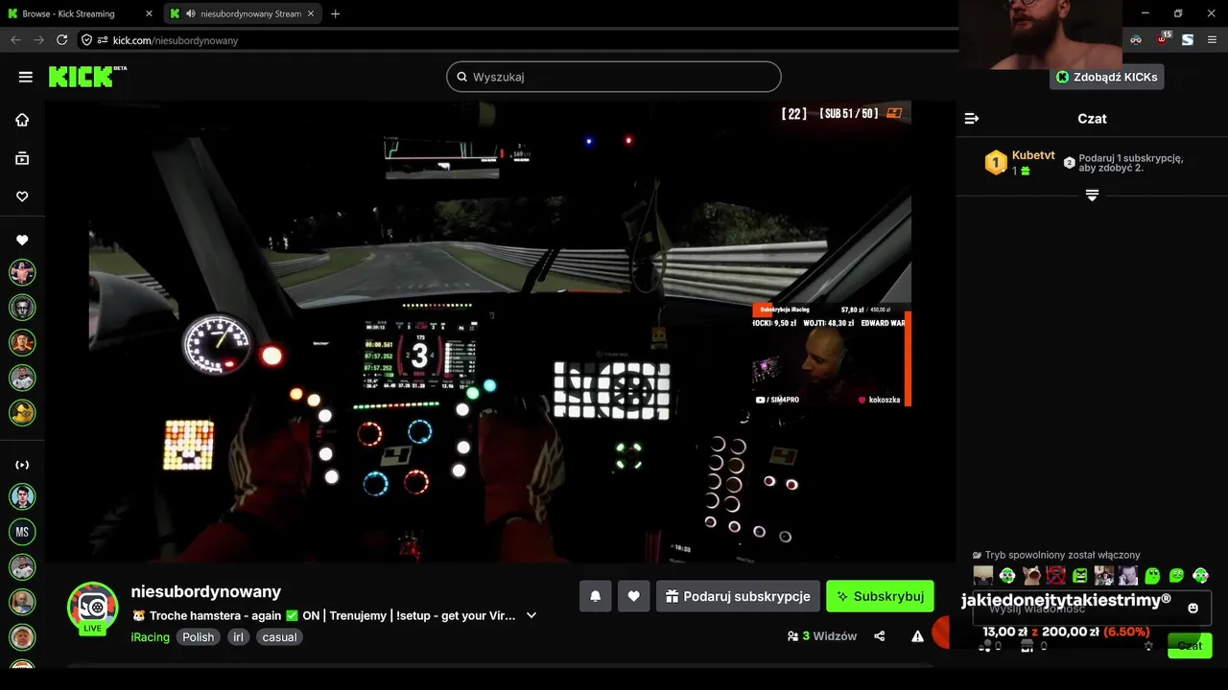Click the chat message input field
1228x690 pixels.
[1092, 609]
